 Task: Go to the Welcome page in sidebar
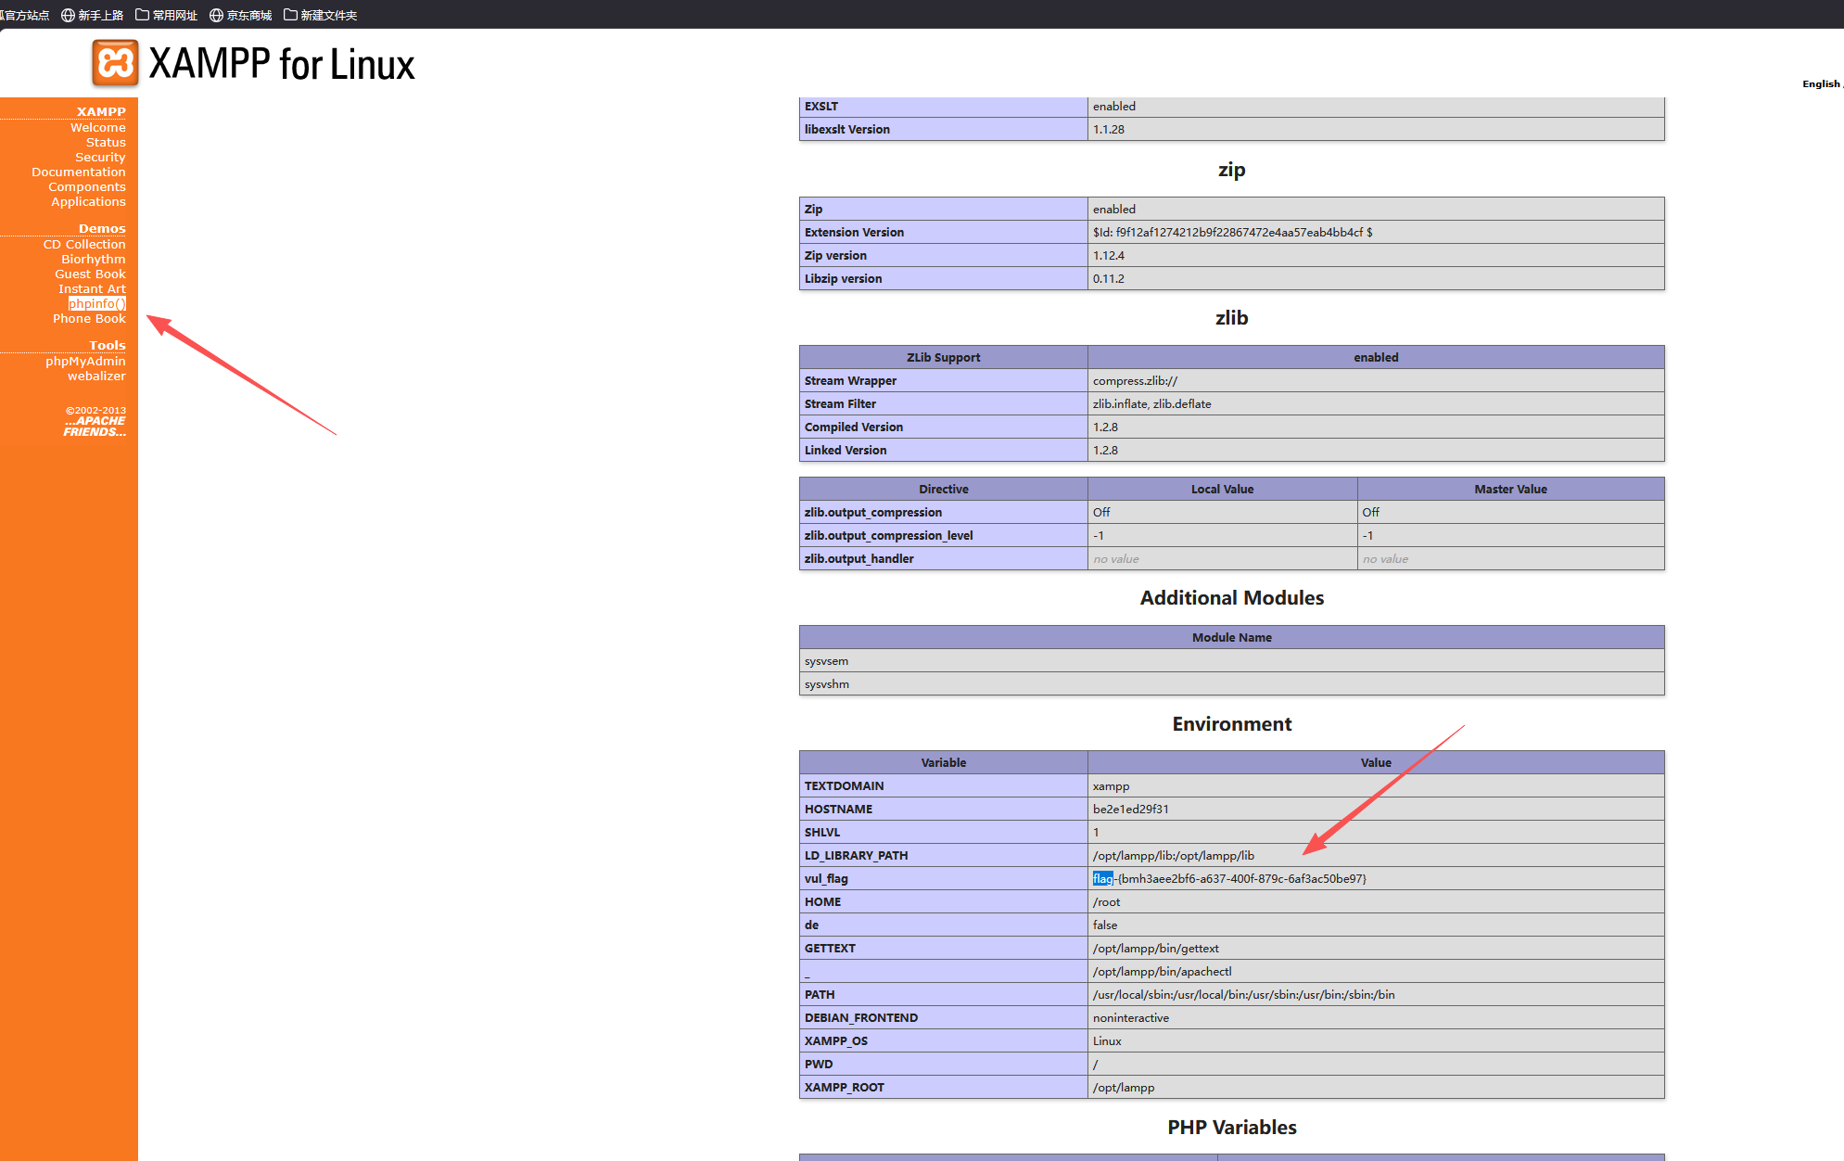click(x=97, y=127)
